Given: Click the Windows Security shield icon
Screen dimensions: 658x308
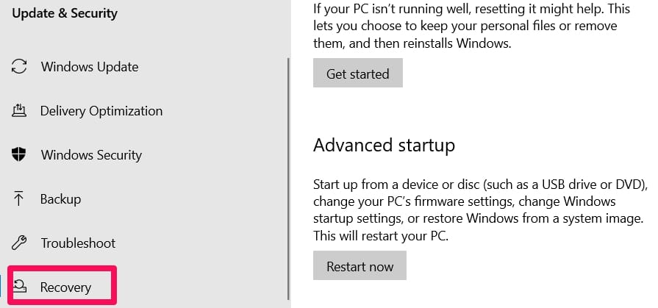Looking at the screenshot, I should 19,155.
